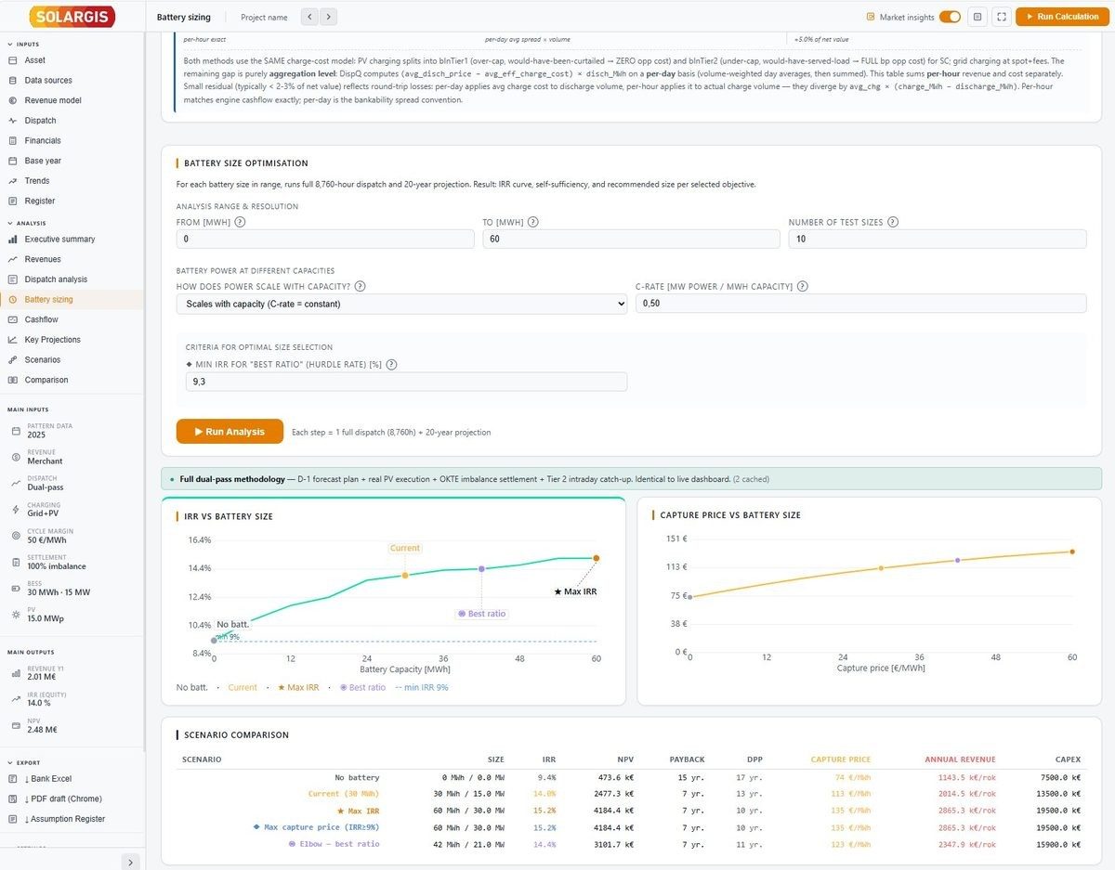1115x870 pixels.
Task: Toggle the Market insights switch
Action: [x=950, y=17]
